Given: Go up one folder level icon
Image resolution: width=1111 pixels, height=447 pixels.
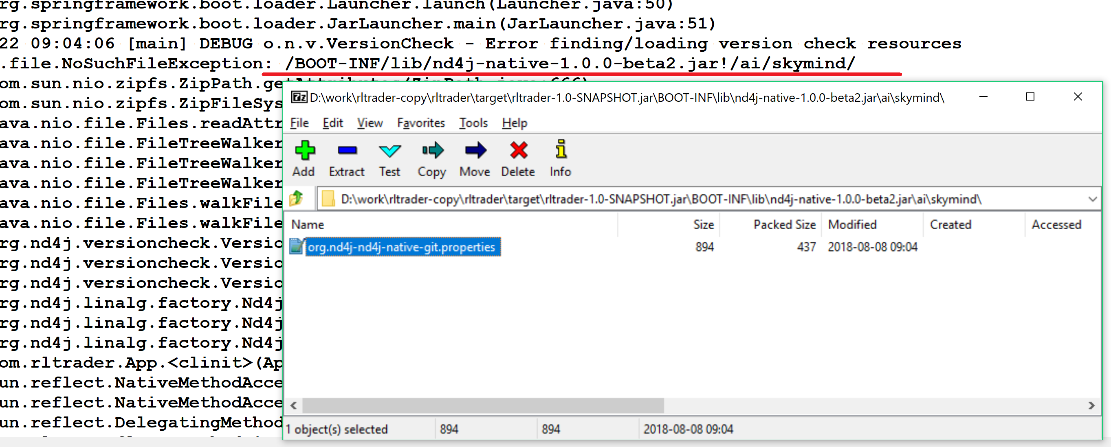Looking at the screenshot, I should point(297,199).
